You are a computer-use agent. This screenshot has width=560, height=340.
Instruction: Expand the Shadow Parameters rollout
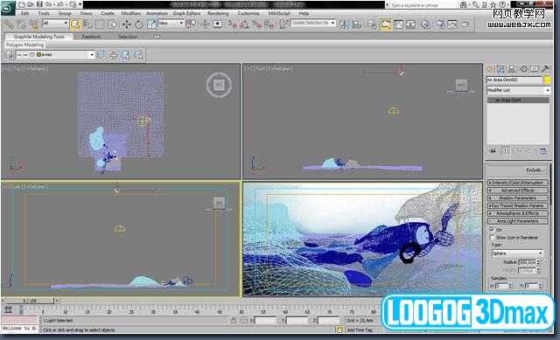pyautogui.click(x=518, y=198)
